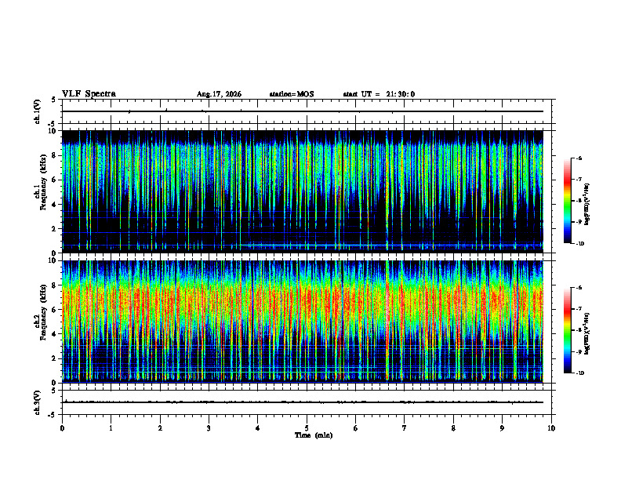
Task: Click the '-10' label on ch.2 colorbar
Action: pos(579,373)
